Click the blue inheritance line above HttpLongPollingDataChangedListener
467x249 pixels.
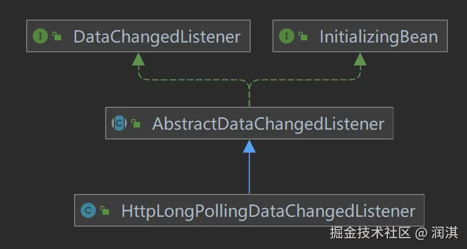(249, 174)
